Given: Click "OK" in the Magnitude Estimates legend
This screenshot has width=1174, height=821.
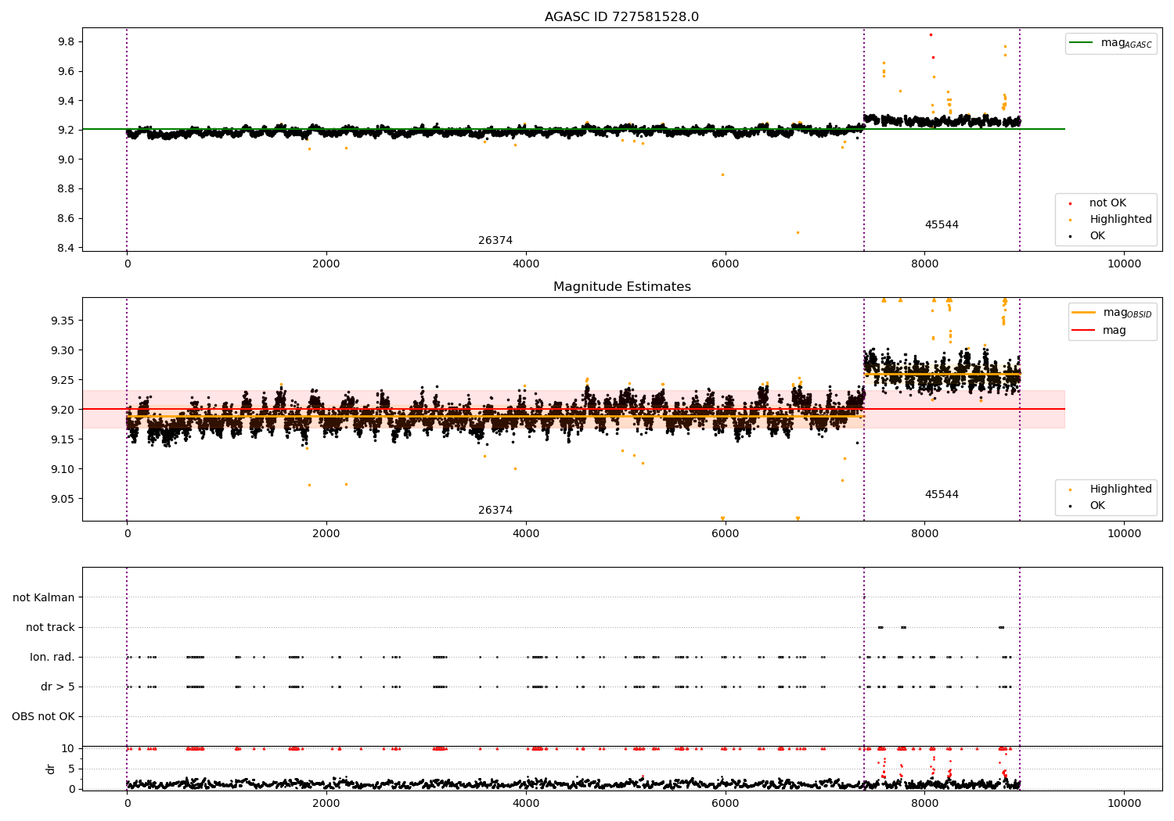Looking at the screenshot, I should pyautogui.click(x=1097, y=506).
